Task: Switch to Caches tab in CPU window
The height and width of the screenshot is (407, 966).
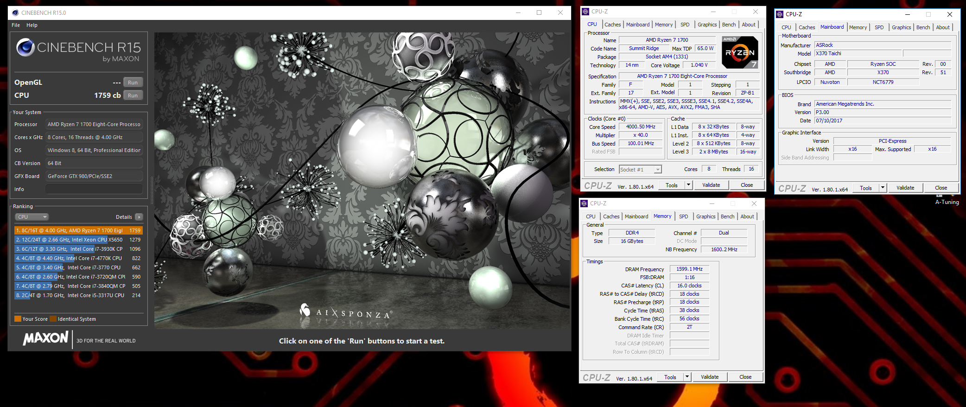Action: [x=613, y=25]
